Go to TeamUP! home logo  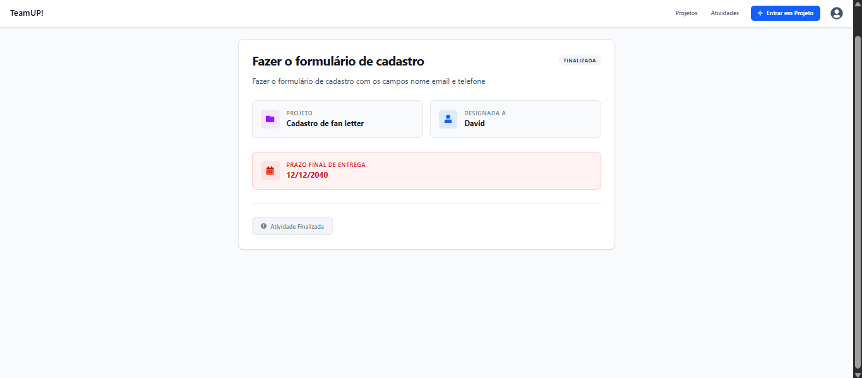[x=27, y=13]
